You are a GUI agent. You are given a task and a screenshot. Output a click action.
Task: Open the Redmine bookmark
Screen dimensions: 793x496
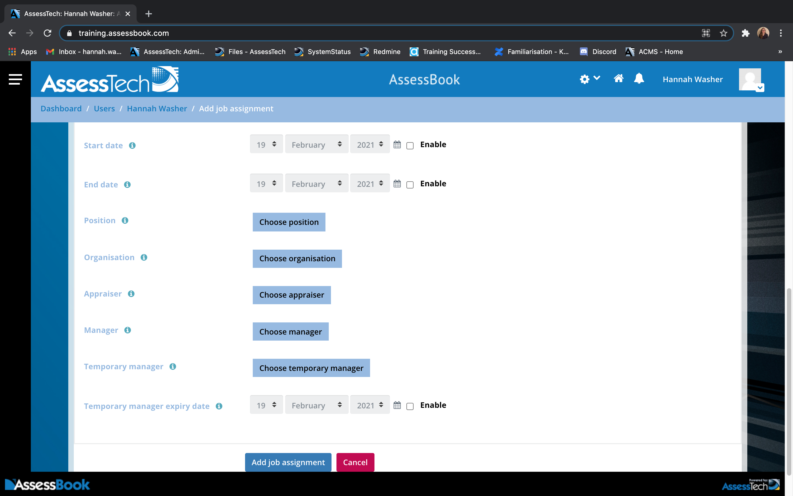[380, 52]
